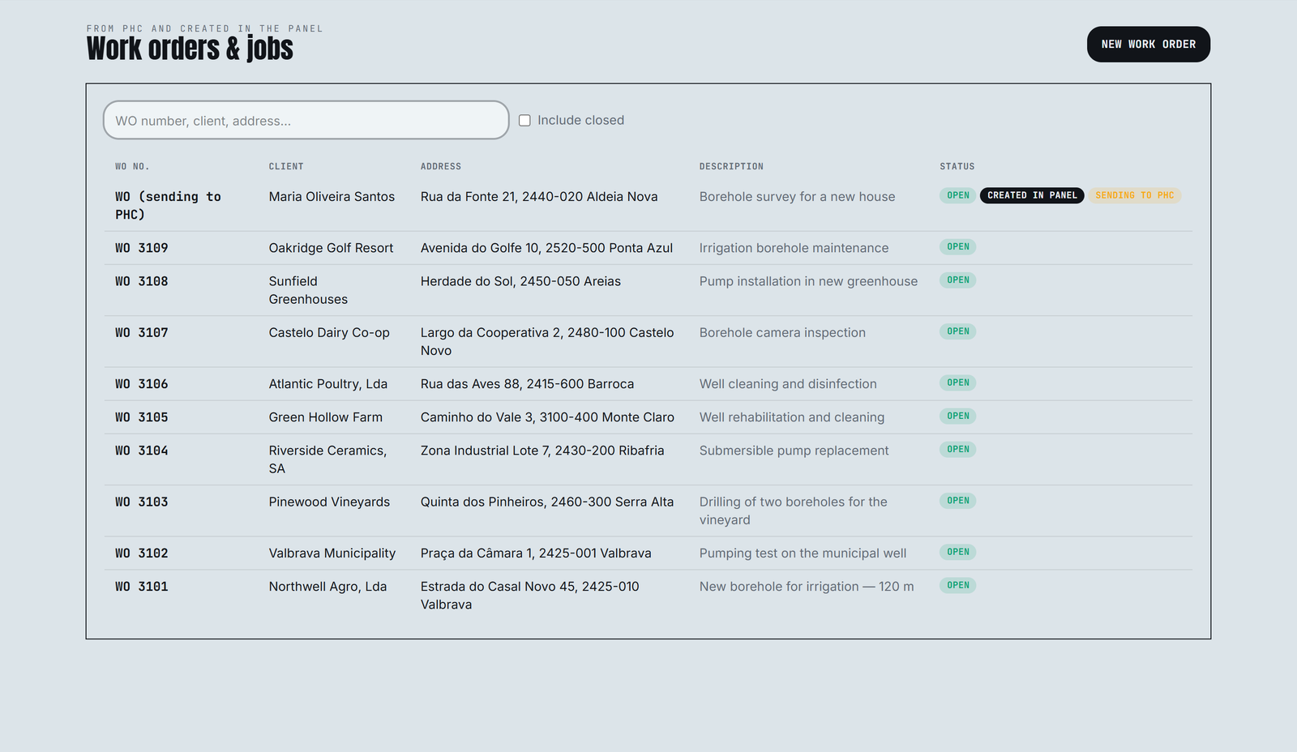Click the ADDRESS column header

(441, 166)
